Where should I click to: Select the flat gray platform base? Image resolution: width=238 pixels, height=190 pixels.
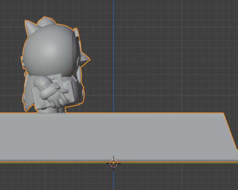pyautogui.click(x=119, y=137)
